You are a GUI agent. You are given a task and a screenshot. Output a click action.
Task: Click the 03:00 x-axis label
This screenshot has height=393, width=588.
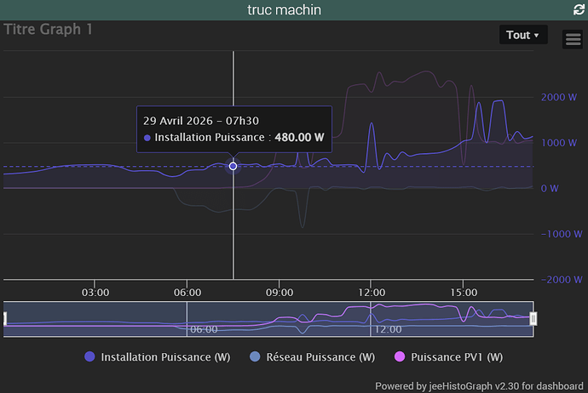click(x=95, y=293)
